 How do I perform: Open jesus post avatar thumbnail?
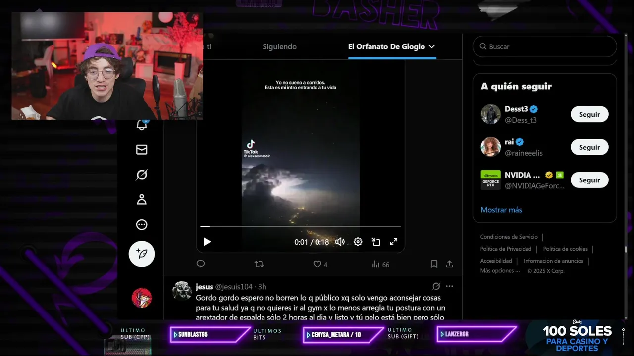tap(182, 291)
